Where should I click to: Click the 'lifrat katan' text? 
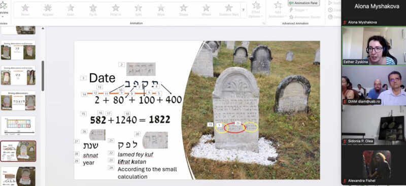132,162
